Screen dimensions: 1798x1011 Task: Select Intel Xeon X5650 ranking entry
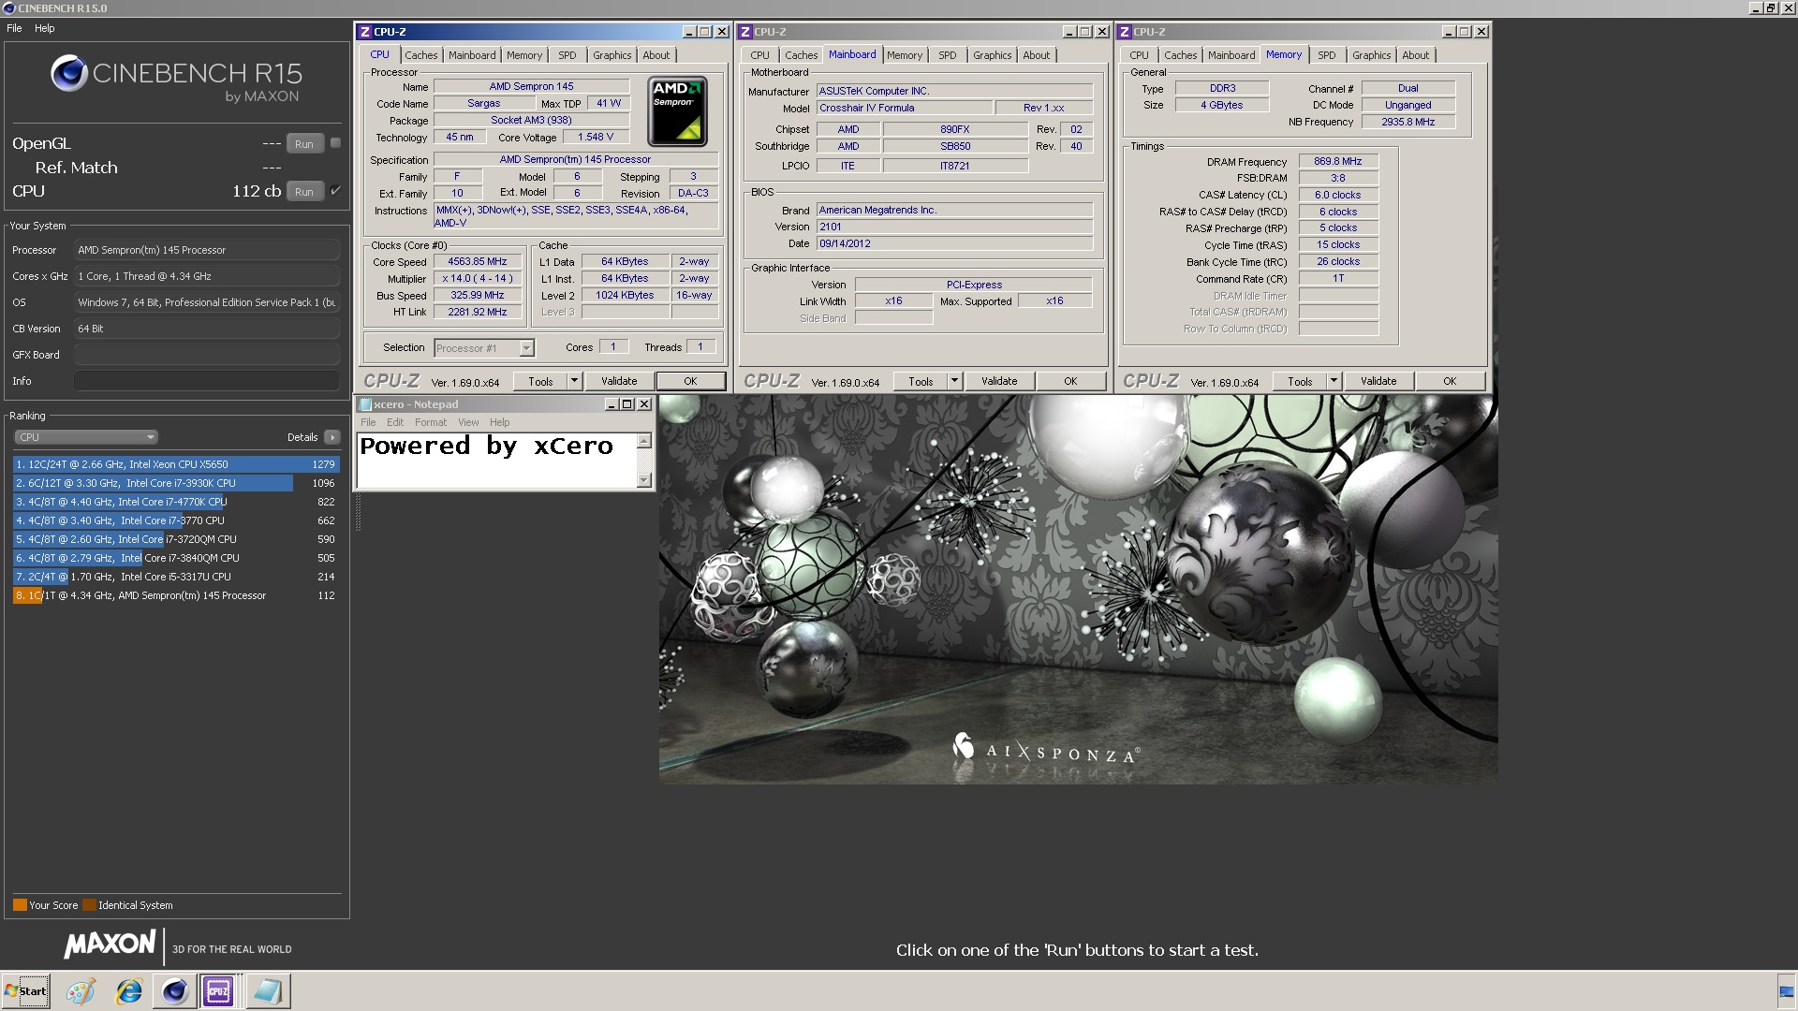pos(176,464)
